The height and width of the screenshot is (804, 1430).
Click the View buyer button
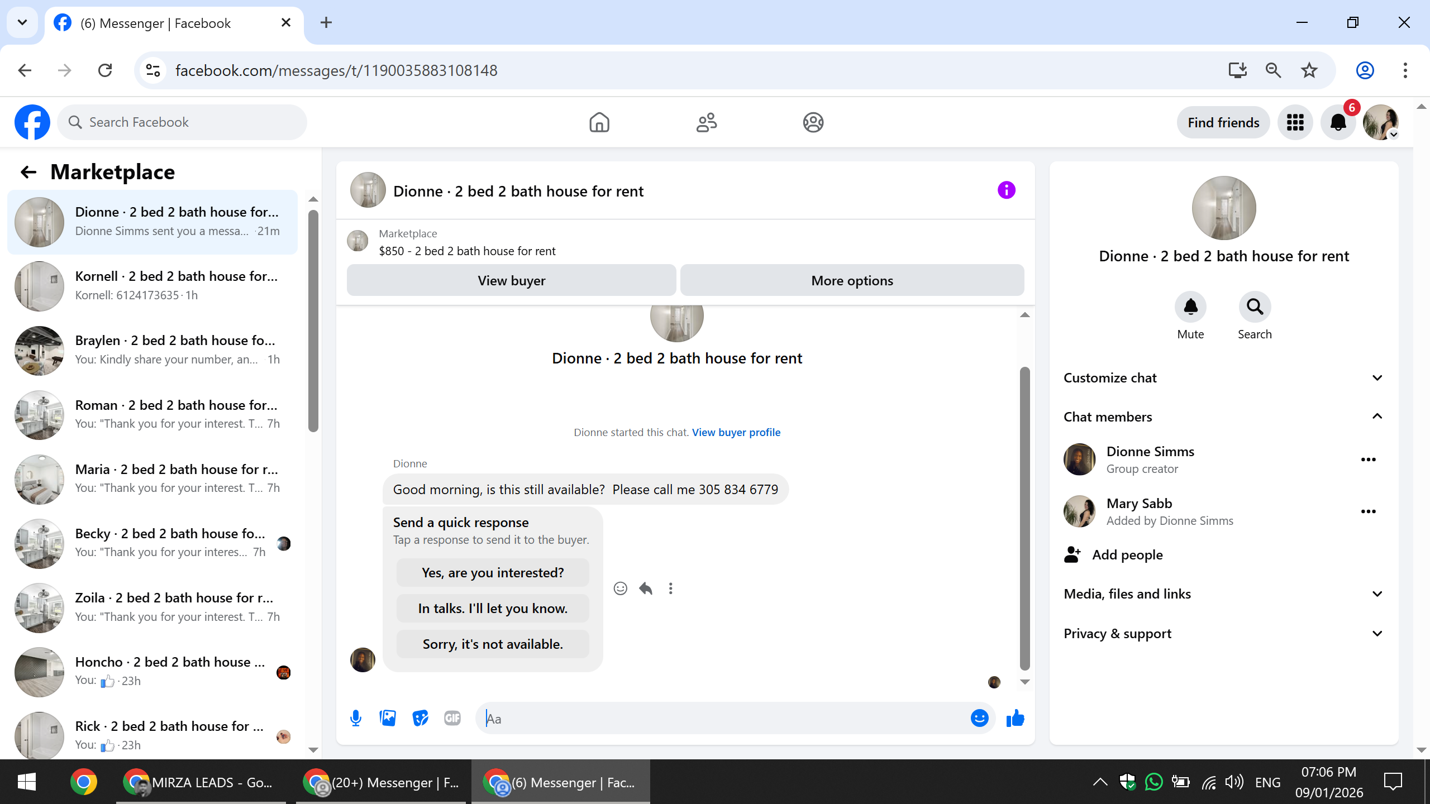(511, 281)
